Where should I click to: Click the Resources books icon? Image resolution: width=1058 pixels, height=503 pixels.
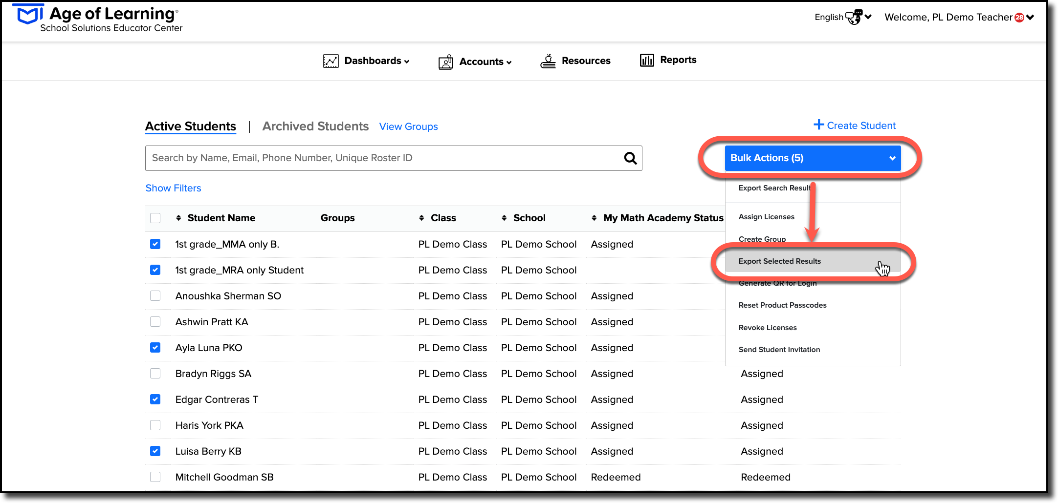click(x=548, y=61)
